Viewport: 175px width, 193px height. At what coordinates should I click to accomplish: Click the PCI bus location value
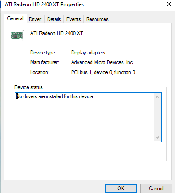point(103,72)
